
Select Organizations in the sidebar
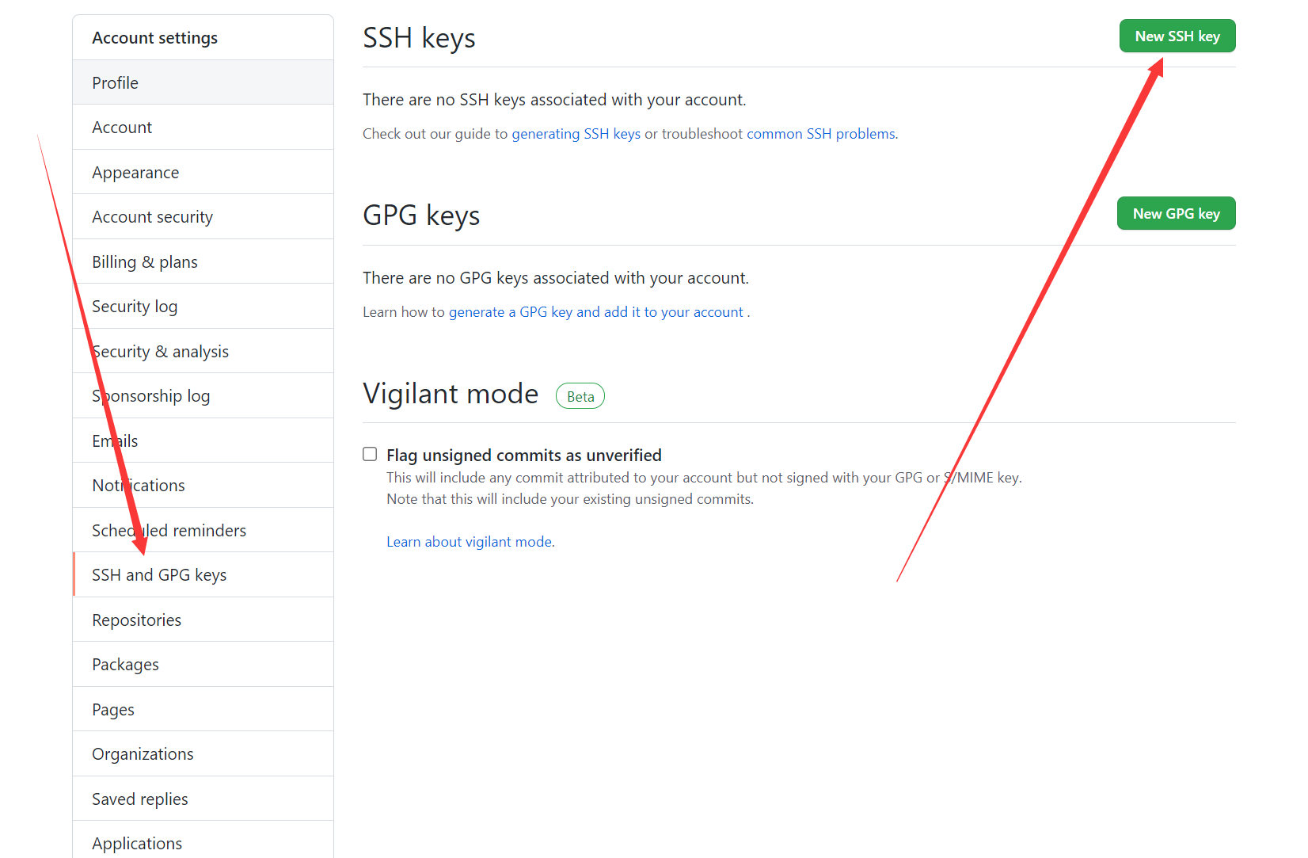click(x=203, y=754)
